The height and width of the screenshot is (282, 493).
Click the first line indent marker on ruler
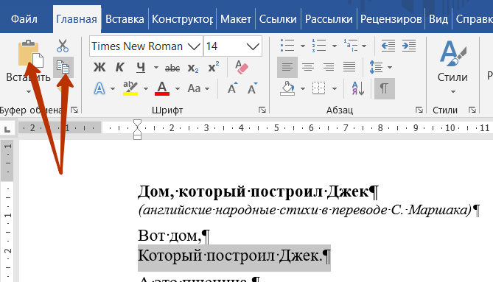click(x=137, y=123)
